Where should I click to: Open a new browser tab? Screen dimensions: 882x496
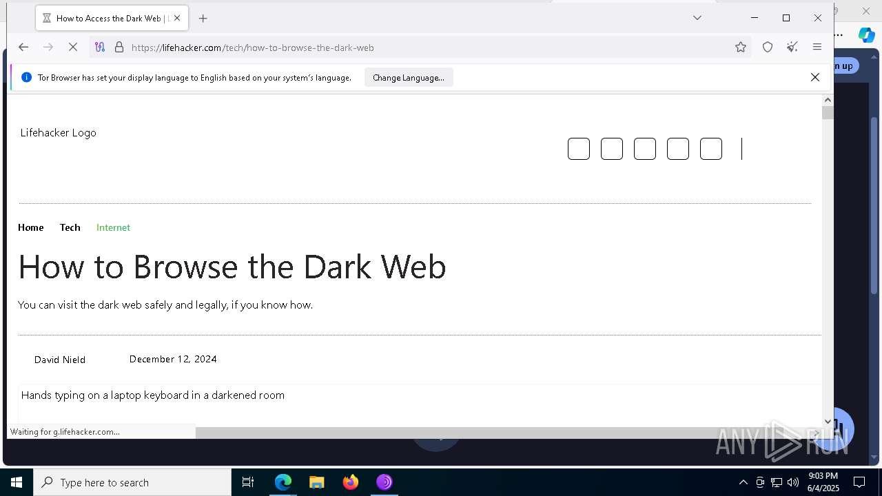[x=203, y=19]
